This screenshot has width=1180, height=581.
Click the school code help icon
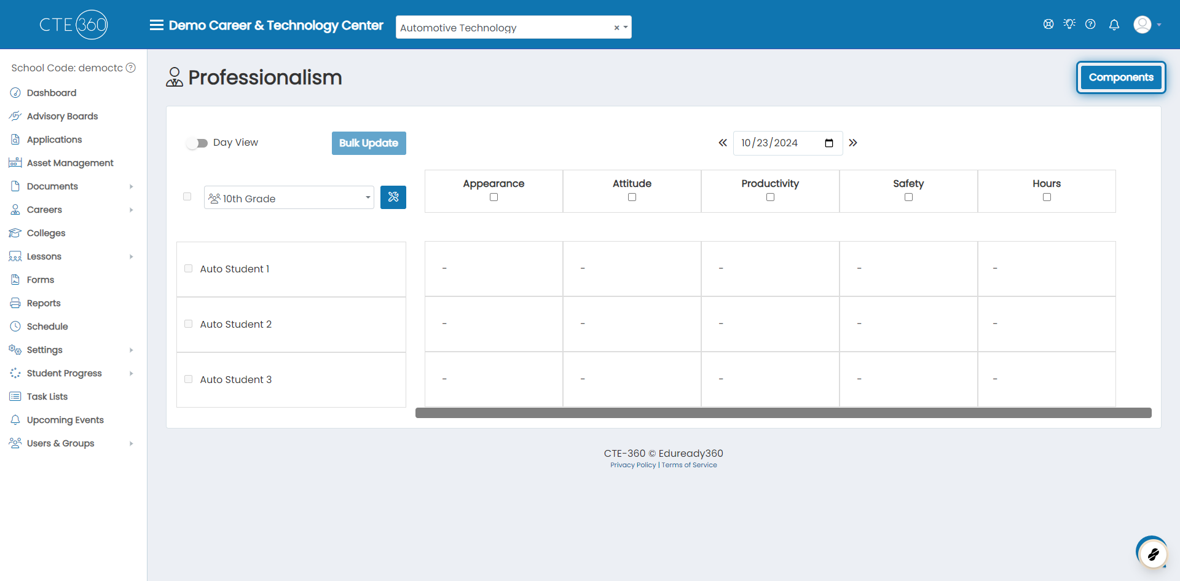click(x=131, y=68)
